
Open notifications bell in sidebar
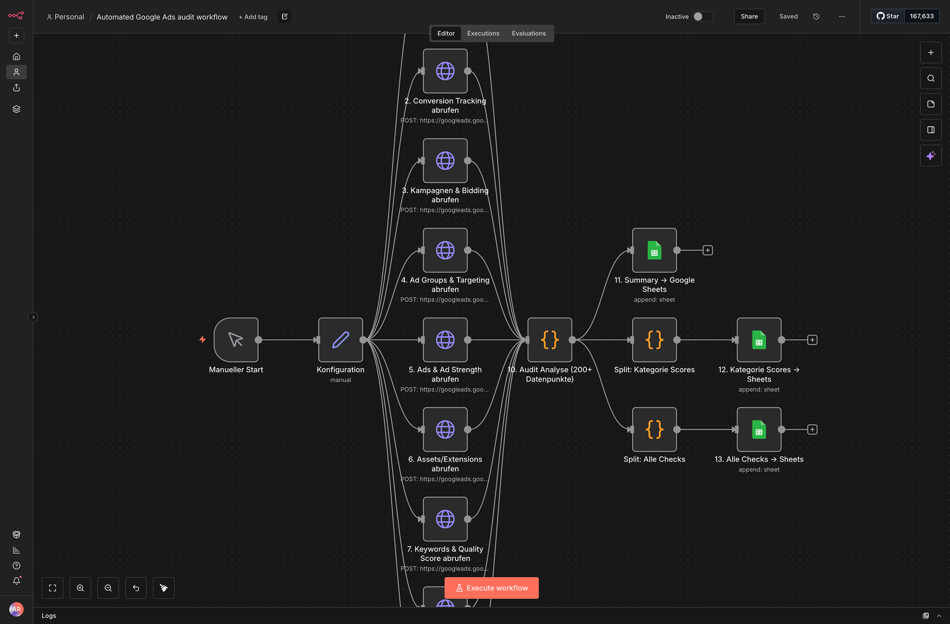16,581
